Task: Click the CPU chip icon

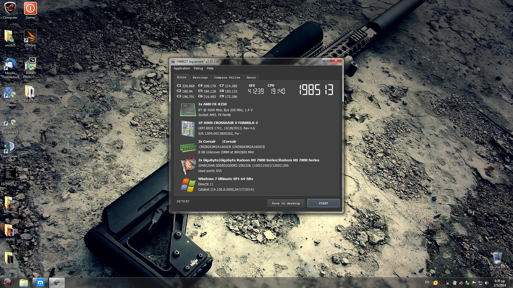Action: tap(188, 110)
